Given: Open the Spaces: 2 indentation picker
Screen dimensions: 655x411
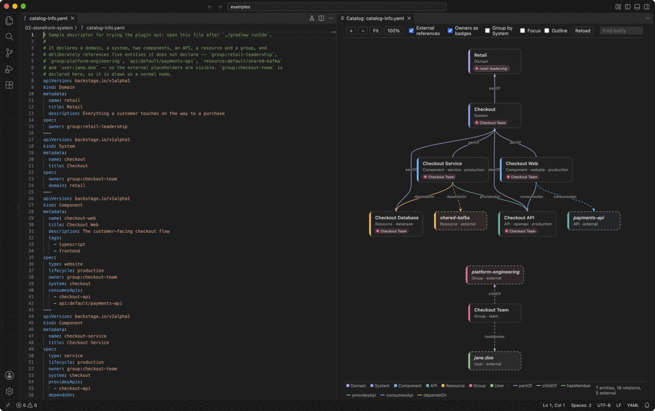Looking at the screenshot, I should click(x=581, y=405).
